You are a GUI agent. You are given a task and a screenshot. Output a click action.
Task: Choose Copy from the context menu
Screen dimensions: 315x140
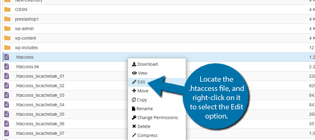click(157, 100)
